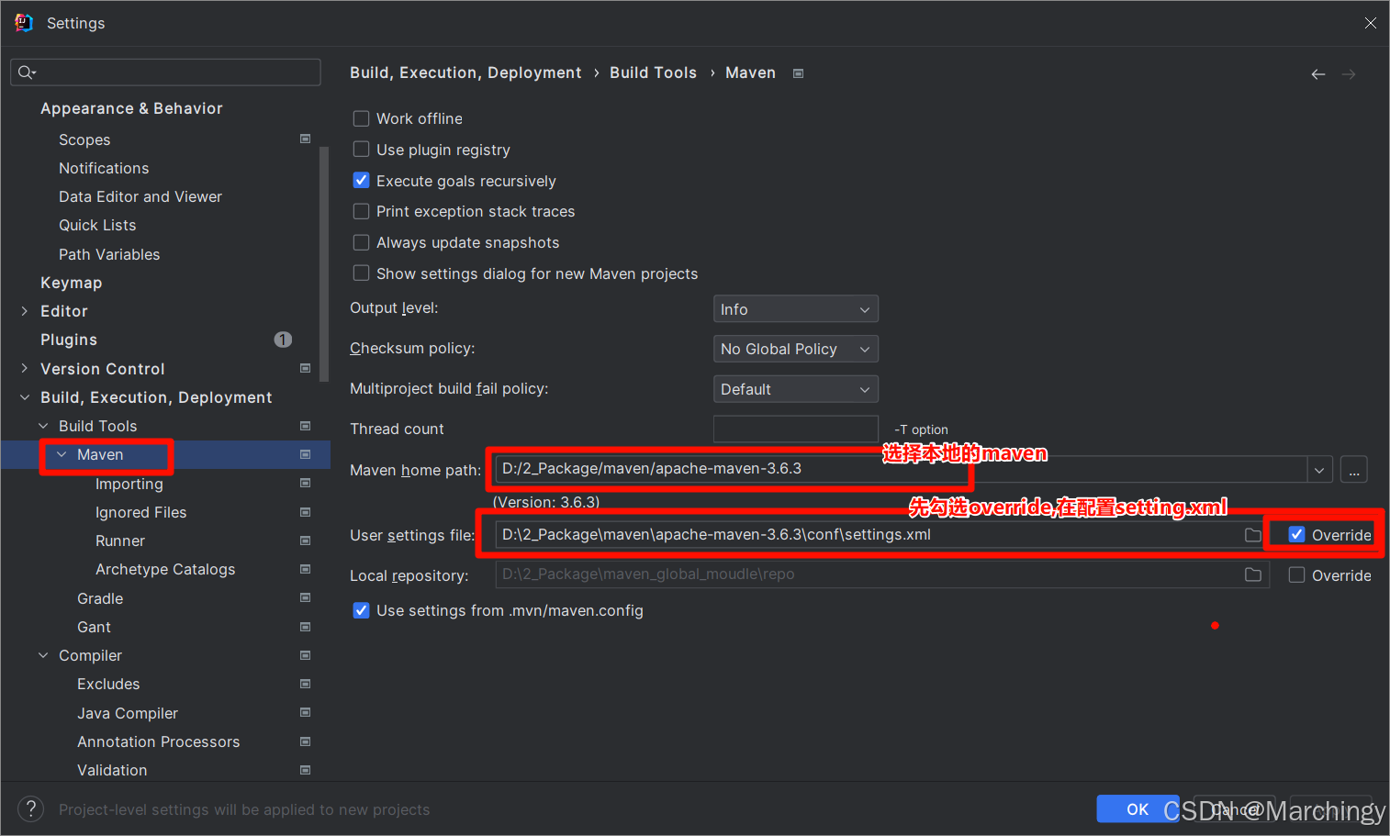The width and height of the screenshot is (1390, 836).
Task: Enable Show settings dialog for new Maven projects
Action: tap(362, 273)
